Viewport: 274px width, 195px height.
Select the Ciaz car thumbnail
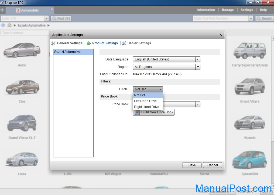click(22, 87)
